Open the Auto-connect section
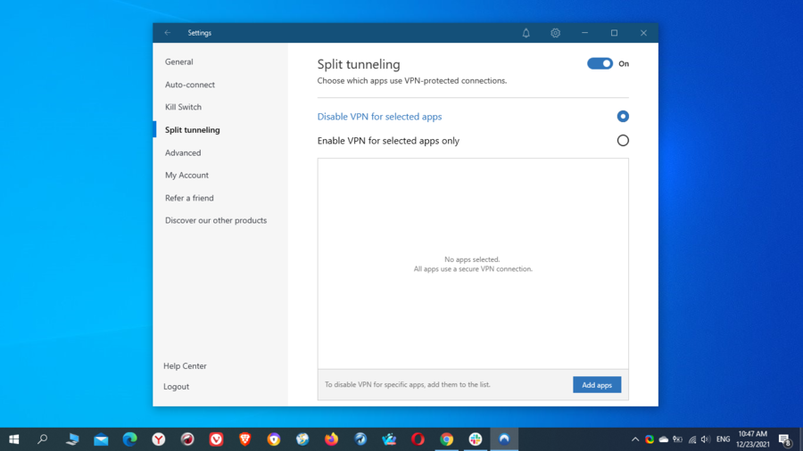 click(190, 85)
